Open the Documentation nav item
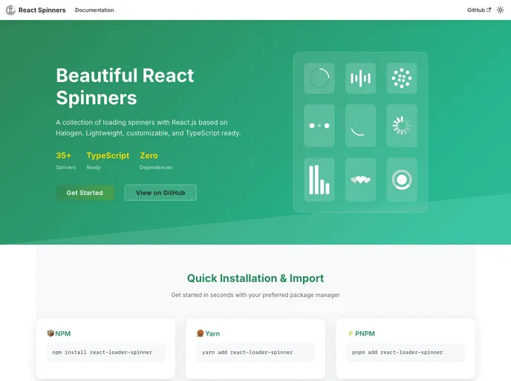 [x=94, y=10]
